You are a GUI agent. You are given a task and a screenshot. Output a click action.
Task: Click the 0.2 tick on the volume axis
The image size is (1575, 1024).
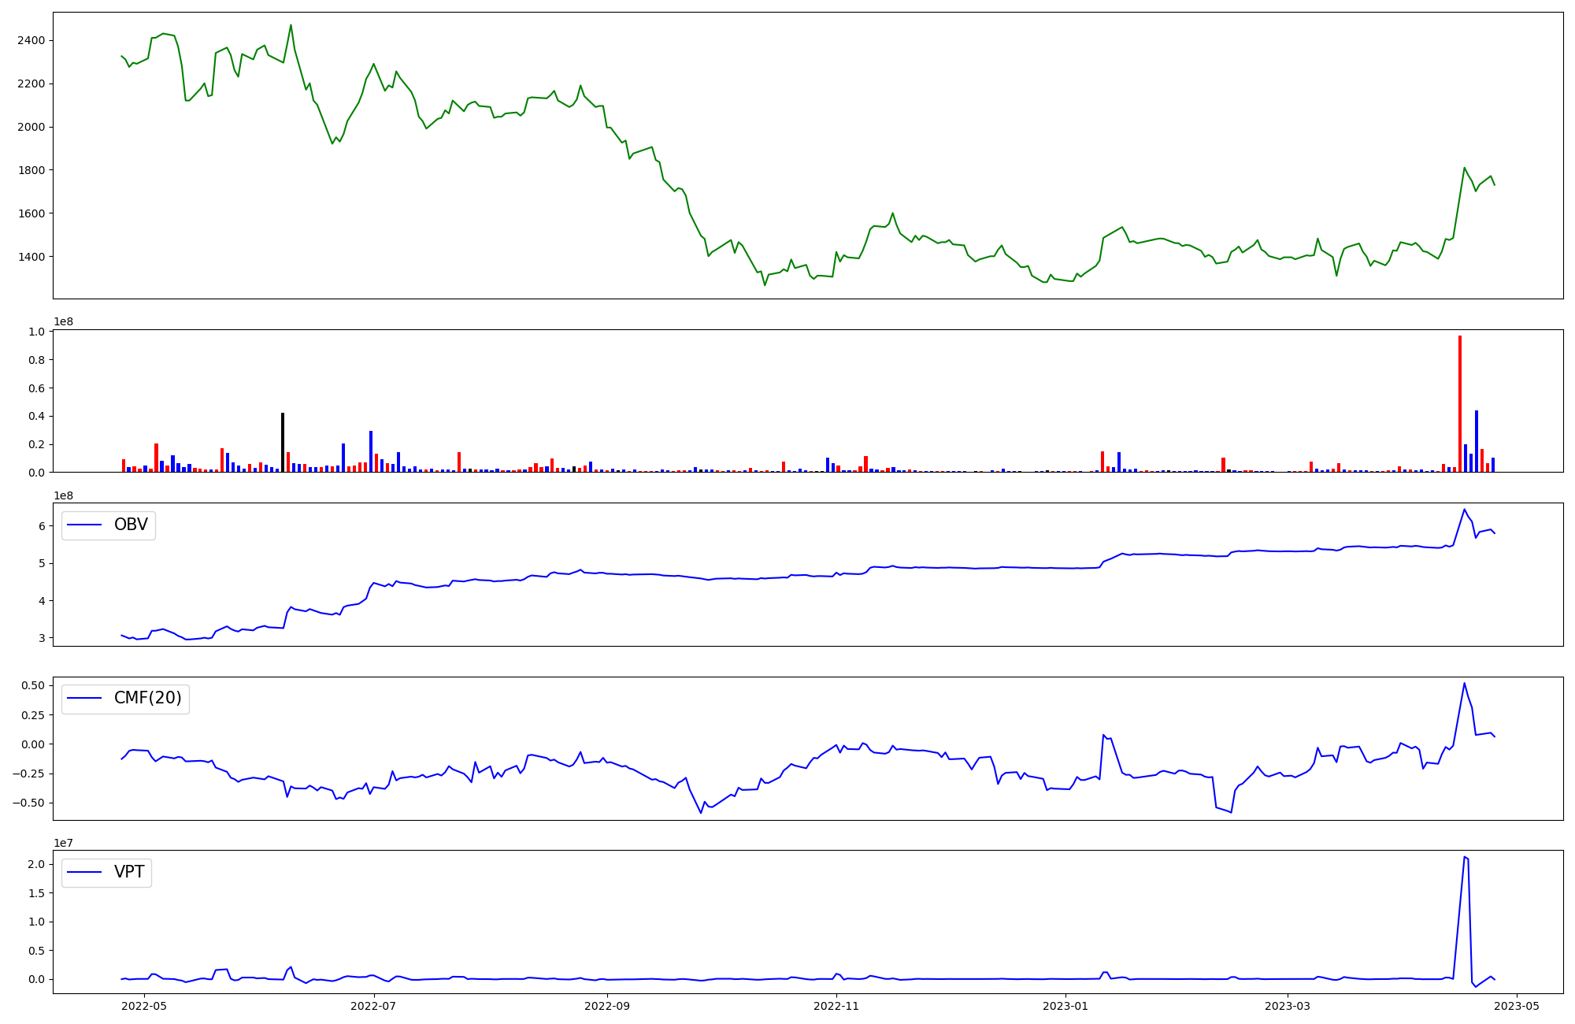pos(36,444)
